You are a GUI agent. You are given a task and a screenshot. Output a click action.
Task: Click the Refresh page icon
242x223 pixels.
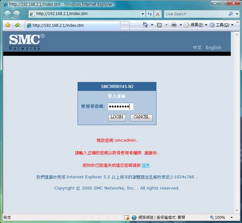[150, 14]
